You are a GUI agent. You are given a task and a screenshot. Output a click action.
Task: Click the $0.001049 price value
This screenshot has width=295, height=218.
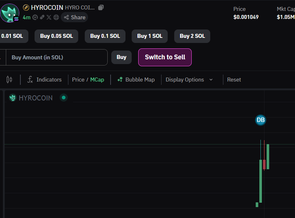[246, 17]
